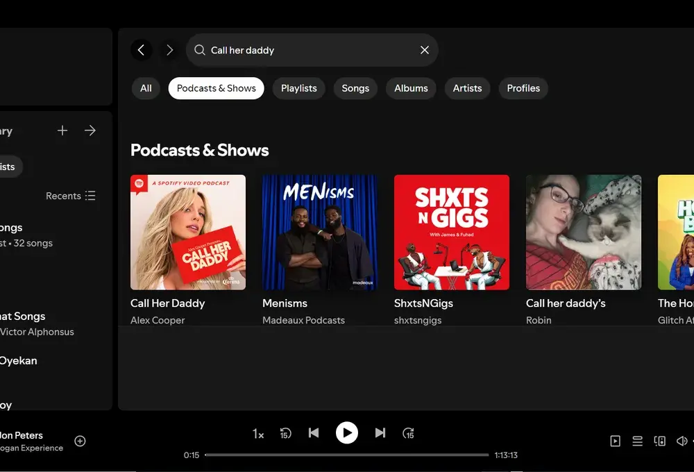
Task: Skip forward 15 seconds
Action: tap(408, 433)
